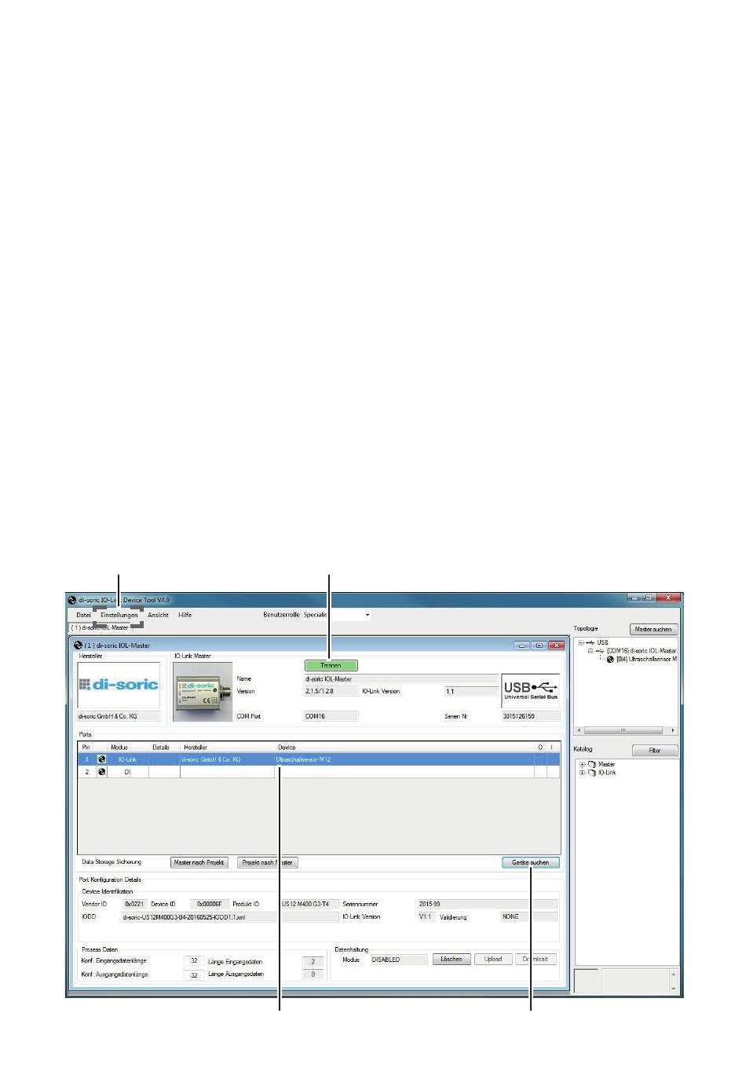
Task: Click the COM Port field COM16
Action: click(x=331, y=716)
